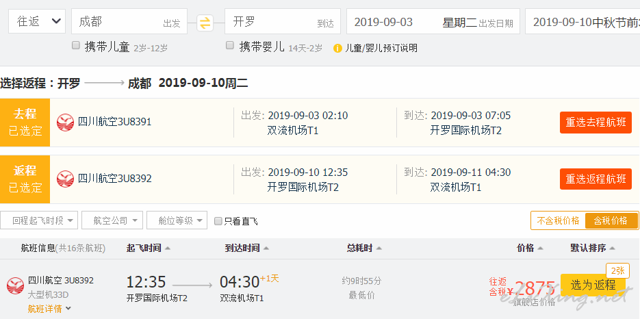Viewport: 640px width, 319px height.
Task: Swap departure and arrival cities icon
Action: (x=205, y=23)
